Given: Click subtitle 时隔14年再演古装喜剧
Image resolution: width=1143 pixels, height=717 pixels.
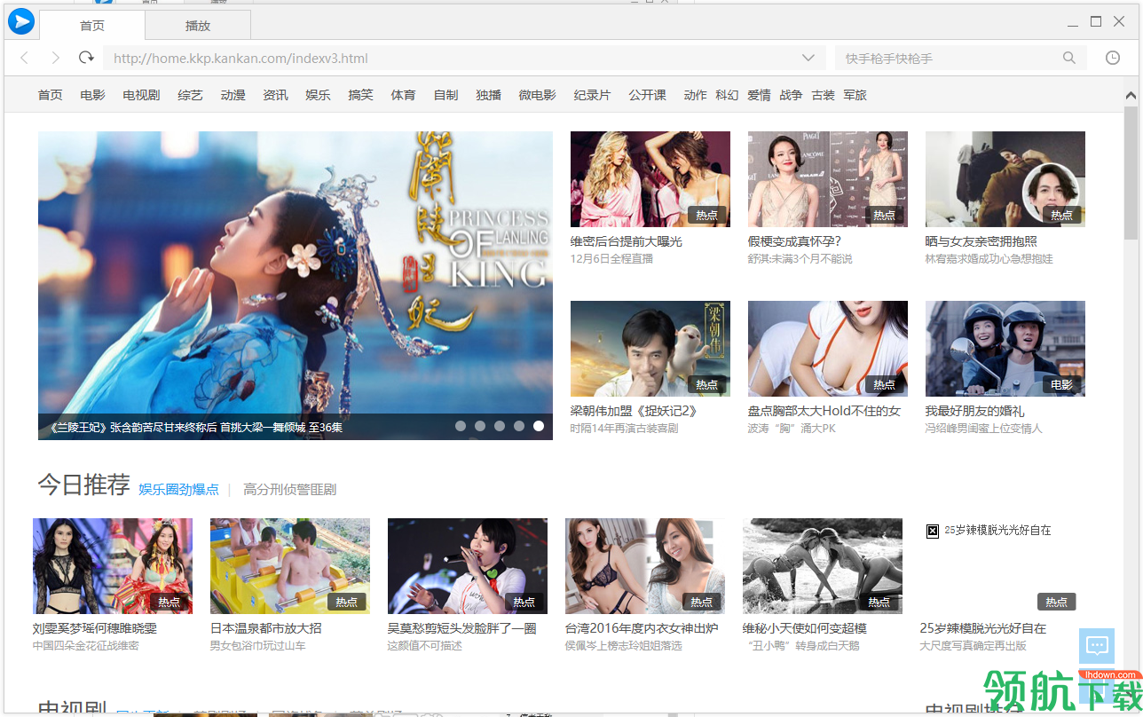Looking at the screenshot, I should click(624, 429).
